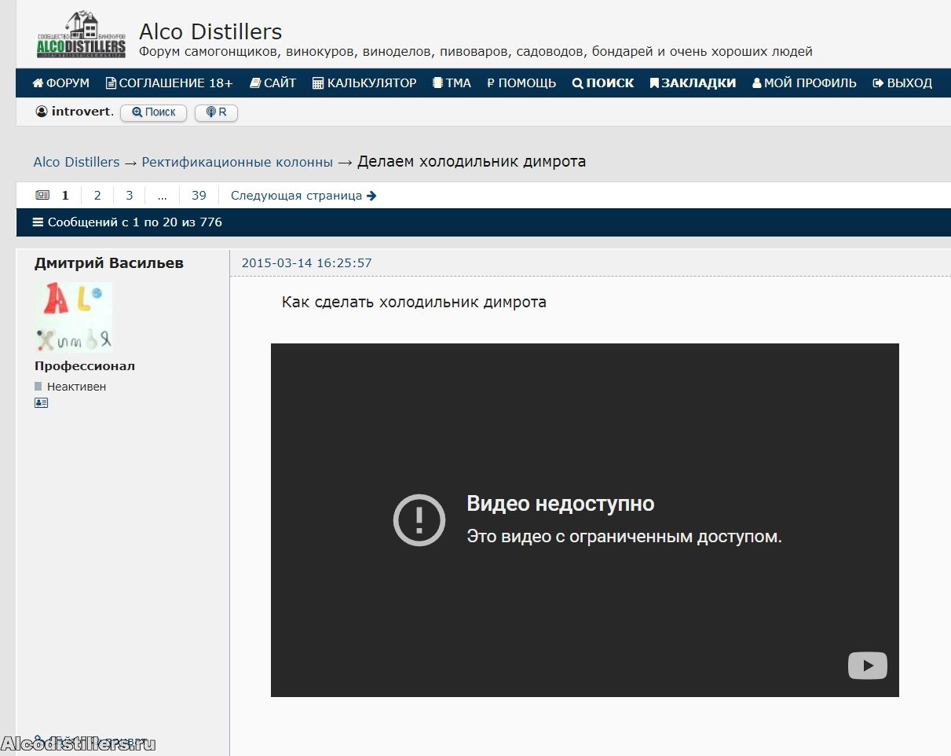Image resolution: width=951 pixels, height=756 pixels.
Task: Go to page 2 of the thread
Action: coord(97,196)
